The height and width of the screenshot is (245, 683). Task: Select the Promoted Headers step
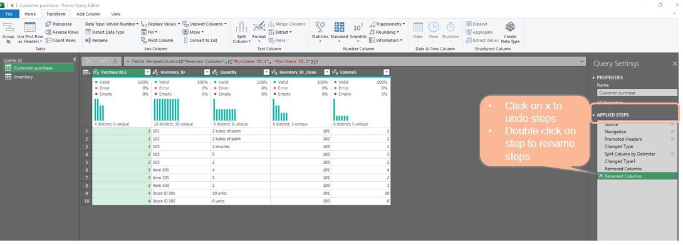click(x=623, y=139)
